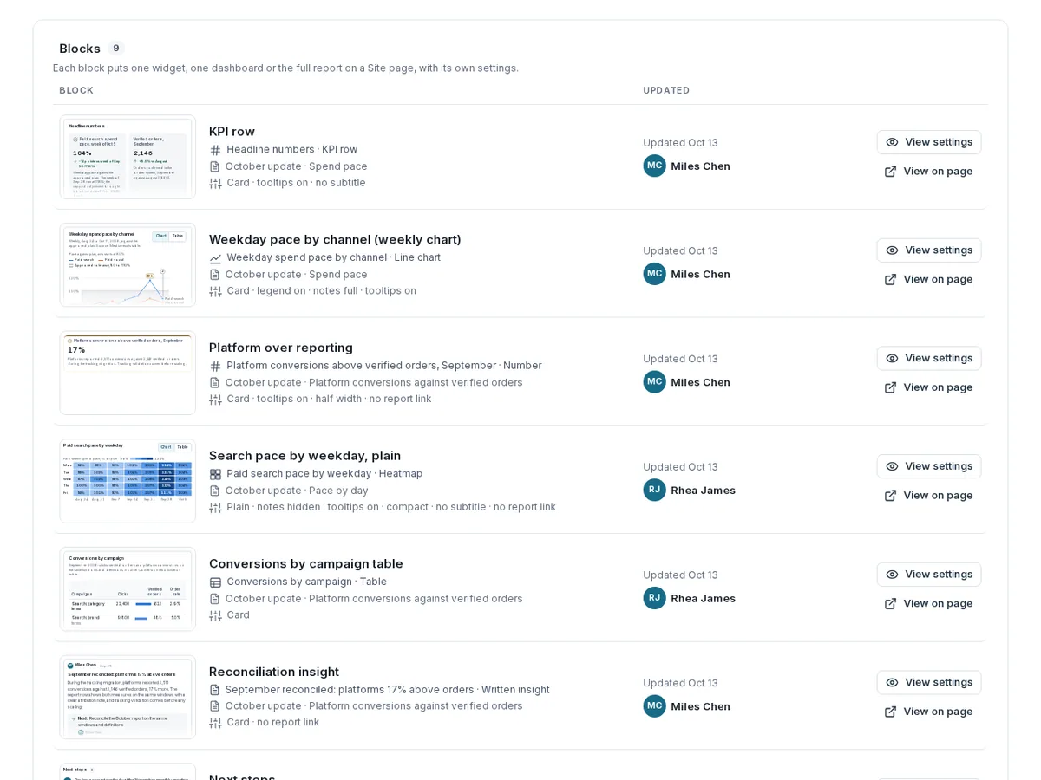1041x780 pixels.
Task: Click Miles Chen name in Reconciliation insight row
Action: coord(701,706)
